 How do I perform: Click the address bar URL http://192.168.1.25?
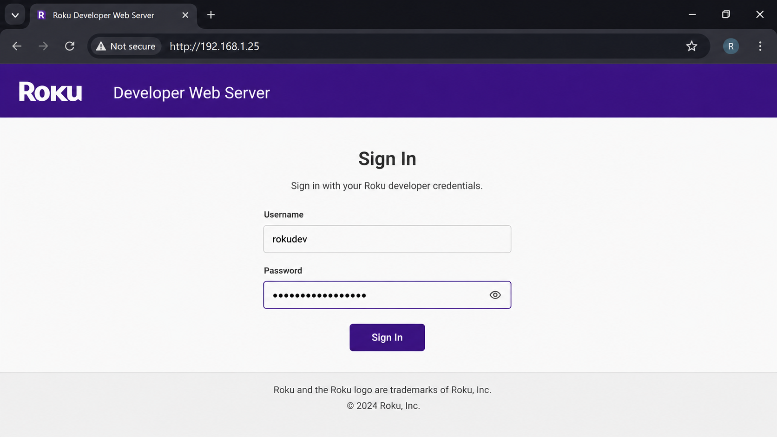pyautogui.click(x=214, y=46)
